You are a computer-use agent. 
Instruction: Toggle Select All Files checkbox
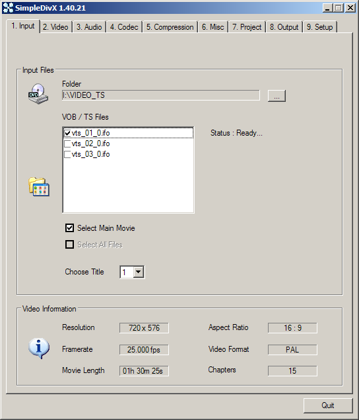point(69,244)
